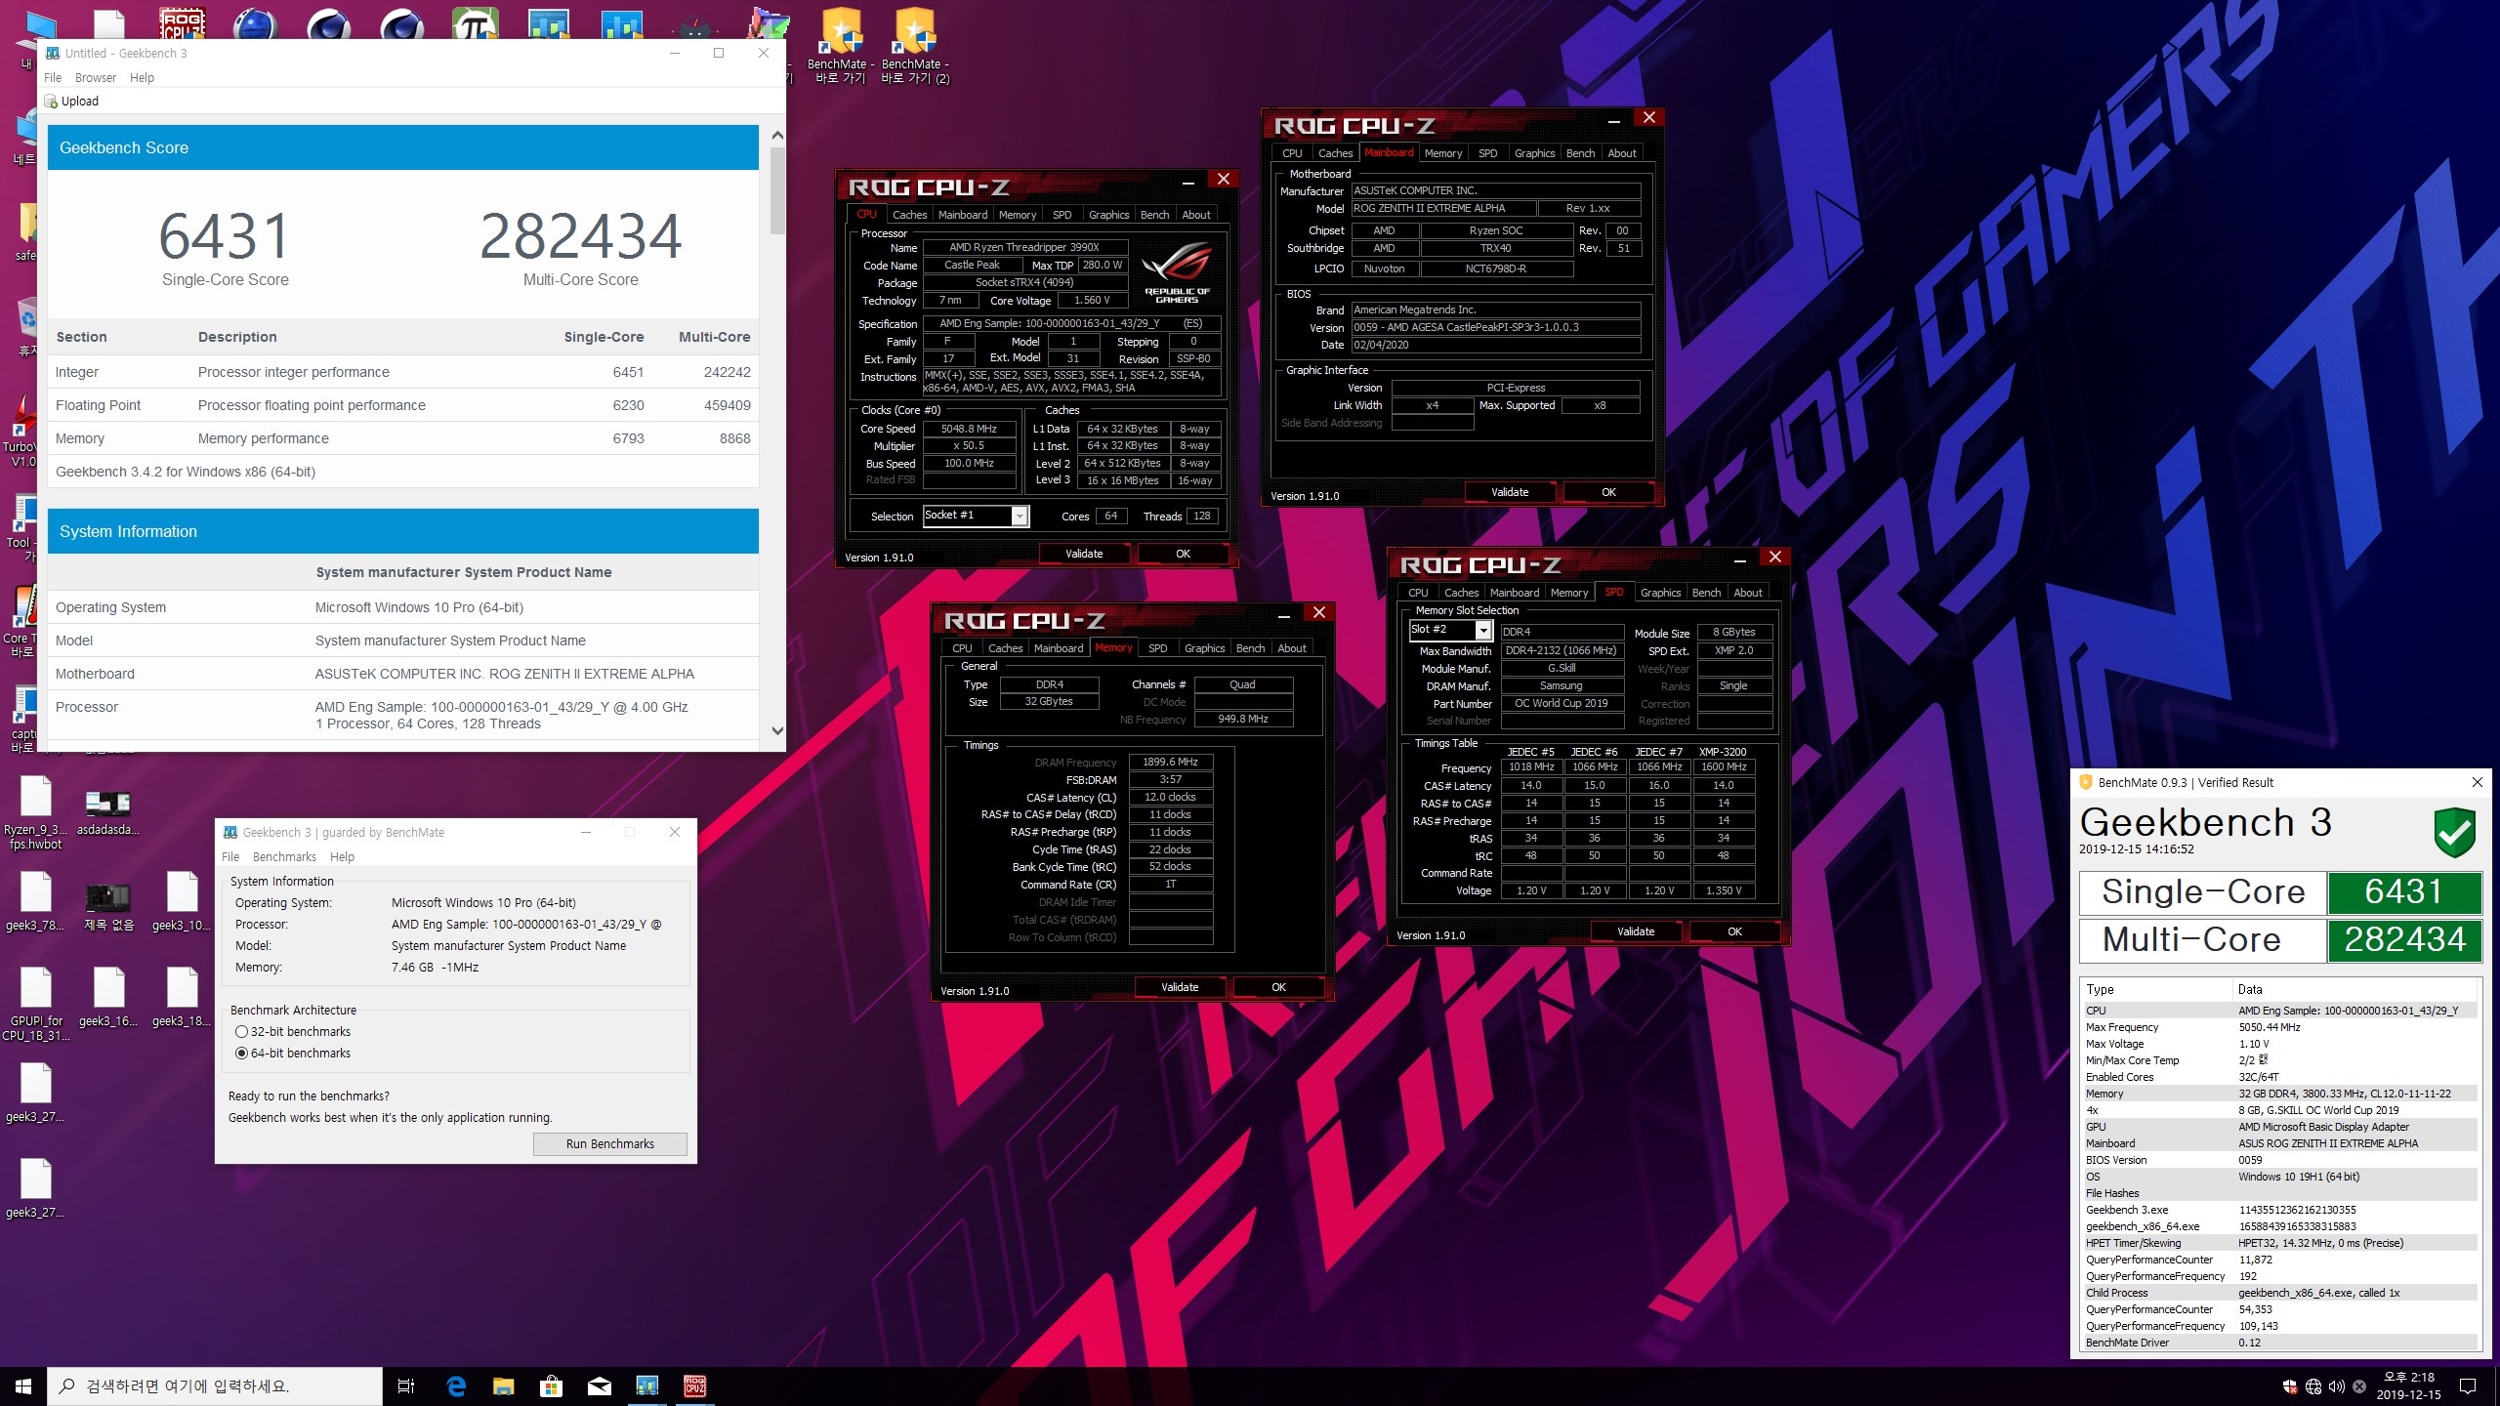
Task: Click Run Benchmarks button
Action: pyautogui.click(x=610, y=1144)
